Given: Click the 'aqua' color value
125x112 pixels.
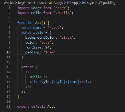Looking at the screenshot, I should (45, 43).
